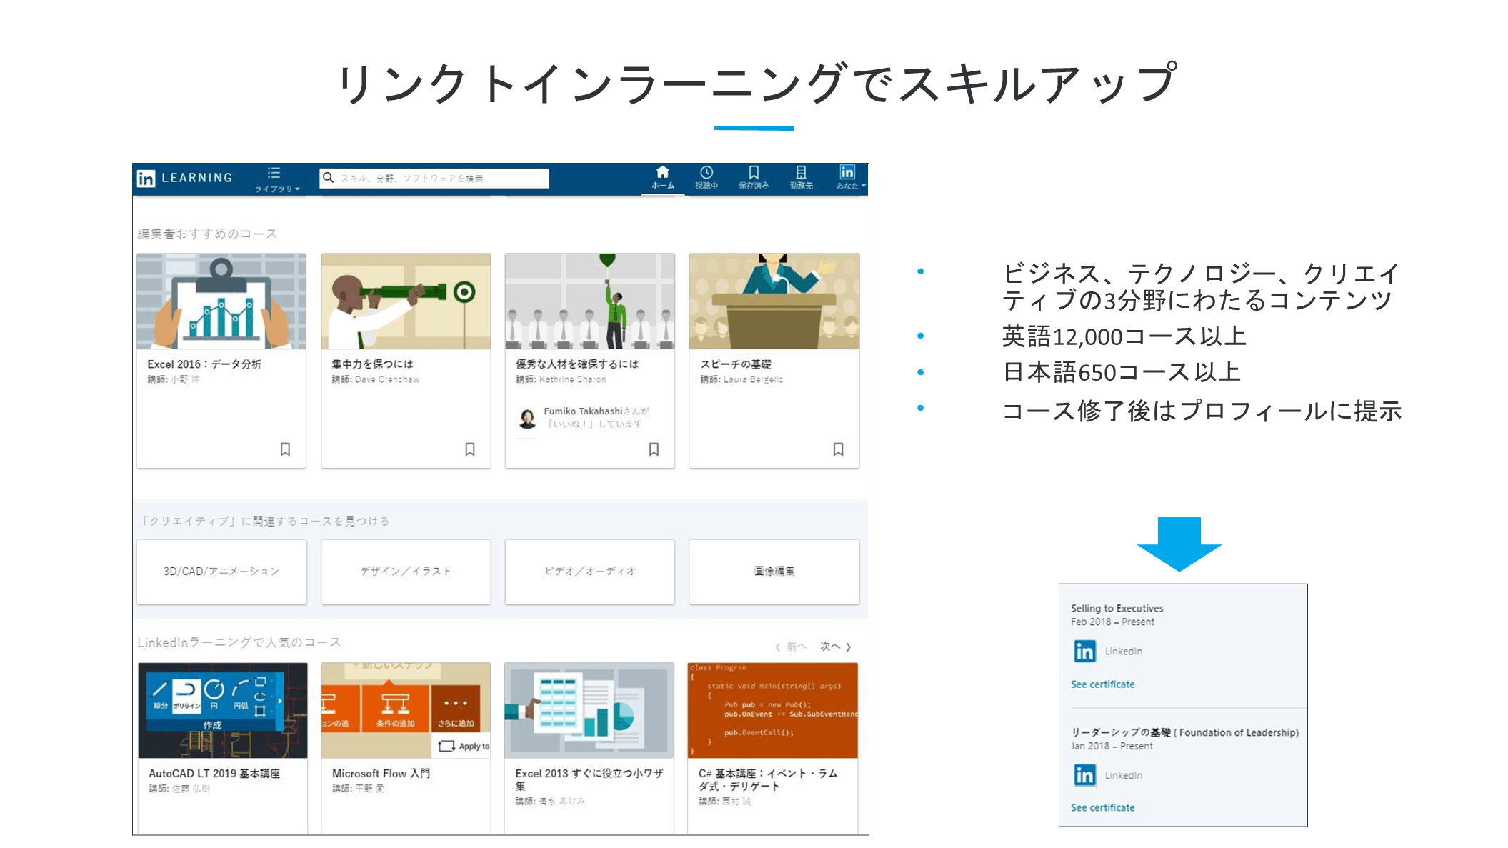Open the C# 基本講座 course thumbnail

pyautogui.click(x=773, y=711)
